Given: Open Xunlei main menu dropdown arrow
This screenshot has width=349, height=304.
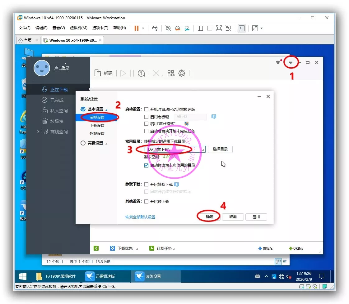Looking at the screenshot, I should [291, 62].
